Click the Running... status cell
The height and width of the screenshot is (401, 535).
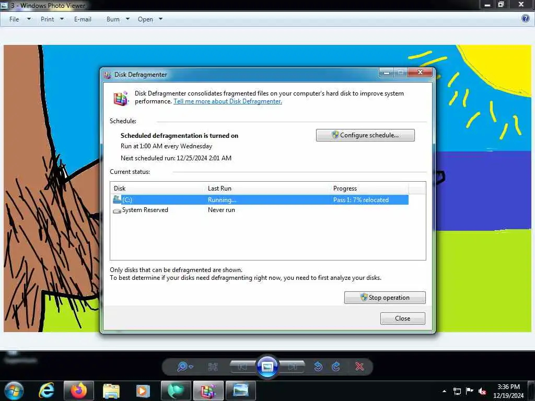(222, 200)
